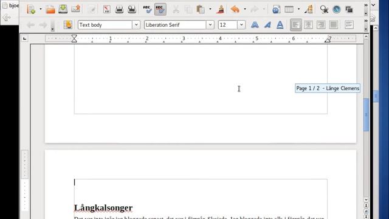The image size is (389, 219).
Task: Toggle Align Left
Action: pos(296,25)
